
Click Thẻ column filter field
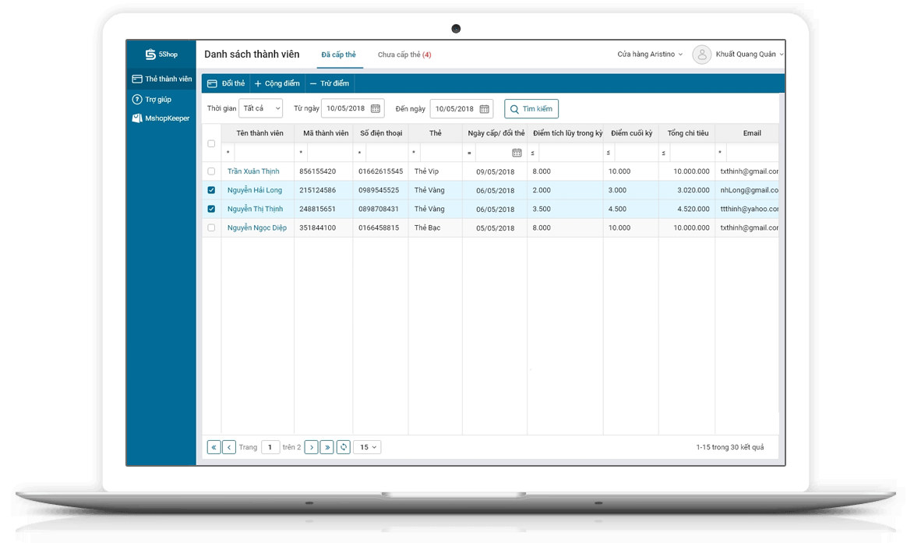point(441,153)
